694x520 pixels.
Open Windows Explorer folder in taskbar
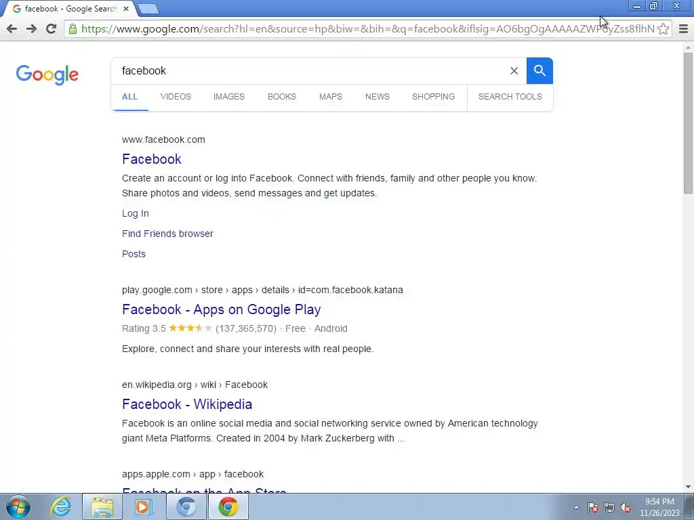102,506
